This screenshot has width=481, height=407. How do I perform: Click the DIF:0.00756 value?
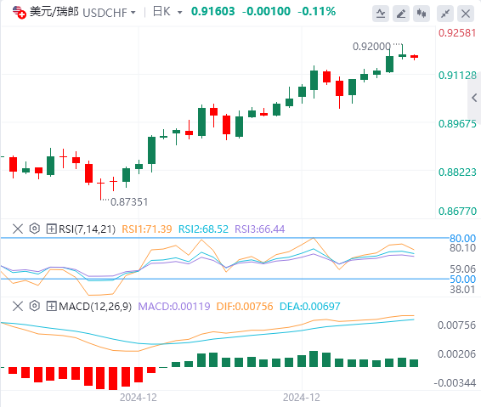[245, 307]
